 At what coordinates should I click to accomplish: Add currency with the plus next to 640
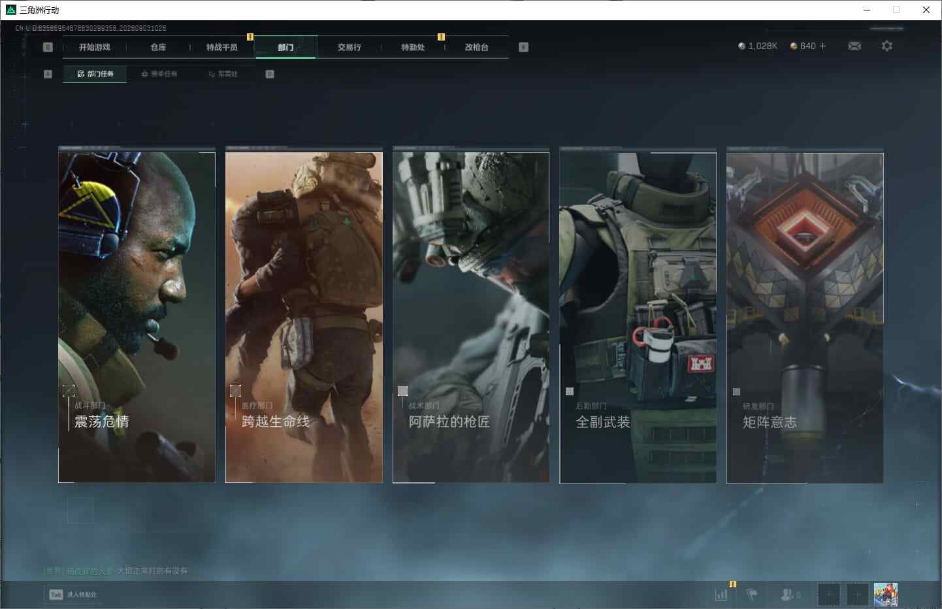coord(822,46)
